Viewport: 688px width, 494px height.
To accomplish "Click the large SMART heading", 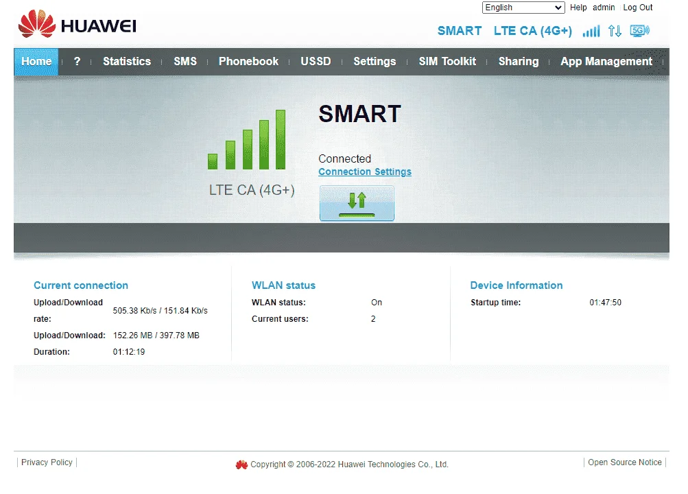I will [x=360, y=114].
